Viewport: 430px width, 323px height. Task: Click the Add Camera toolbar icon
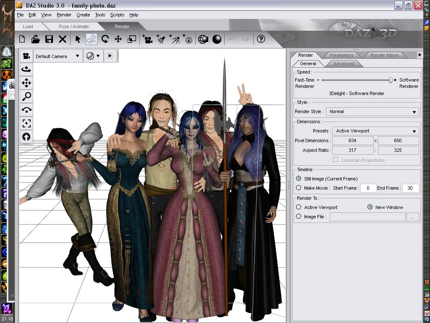click(147, 40)
